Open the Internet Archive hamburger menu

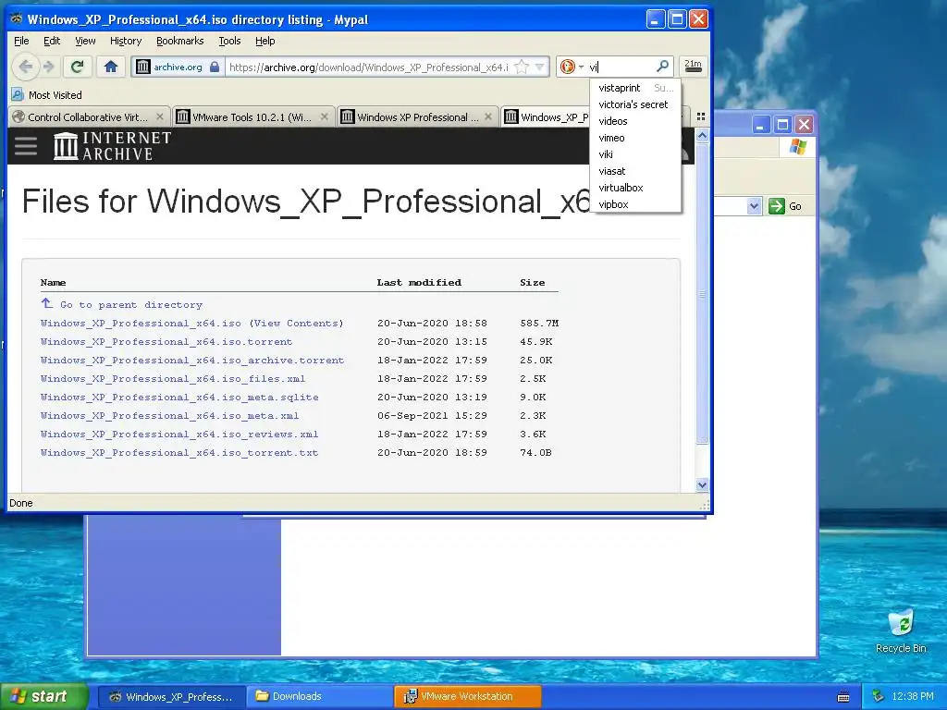click(25, 146)
